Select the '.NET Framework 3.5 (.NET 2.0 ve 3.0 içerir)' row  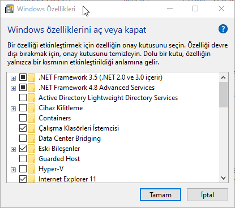click(x=100, y=77)
